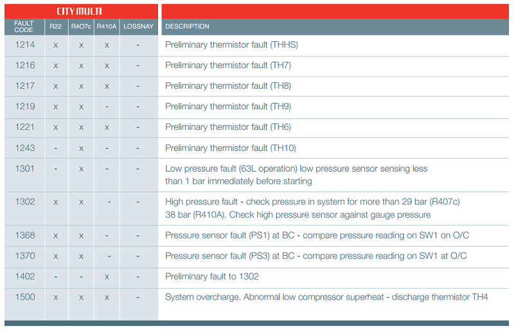Select description 'Preliminary thermistor fault (TH8)'
The height and width of the screenshot is (331, 514).
tap(228, 86)
